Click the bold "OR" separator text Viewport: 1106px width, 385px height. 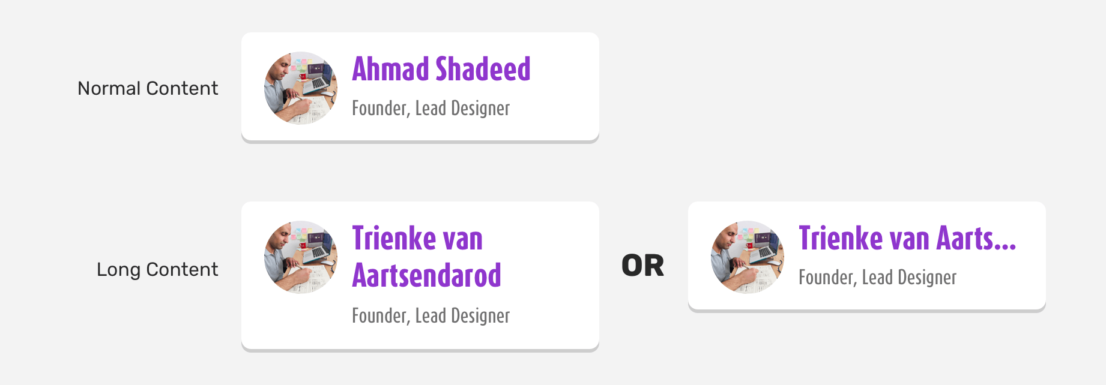point(643,266)
